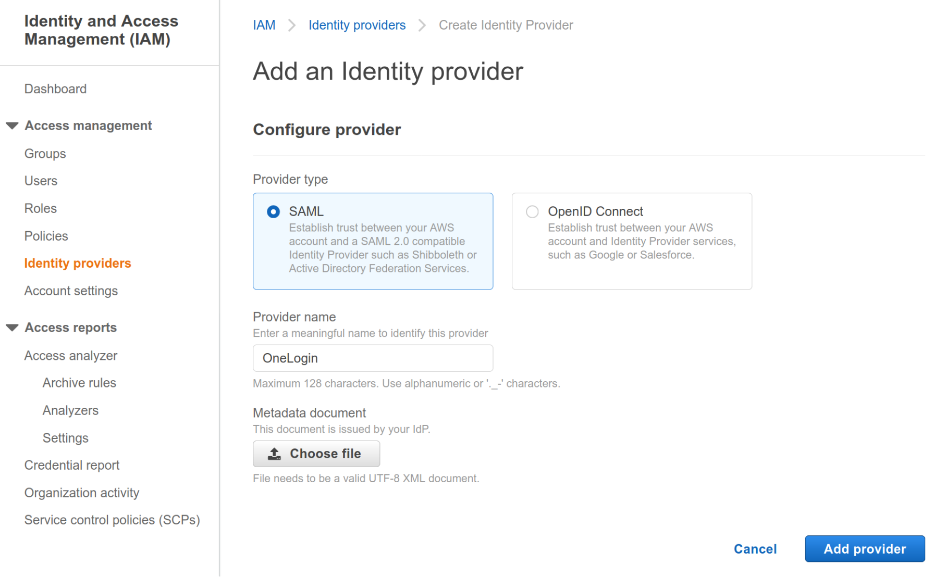This screenshot has height=577, width=934.
Task: Collapse the Access management section arrow
Action: pos(12,126)
